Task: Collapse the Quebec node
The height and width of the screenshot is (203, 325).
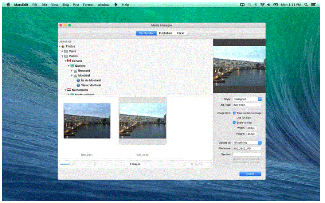Action: (68, 66)
